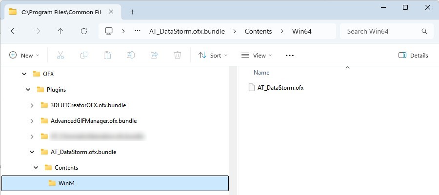Expand AdvancedGIFManager.ofx.bundle node
This screenshot has height=195, width=439.
click(x=32, y=121)
